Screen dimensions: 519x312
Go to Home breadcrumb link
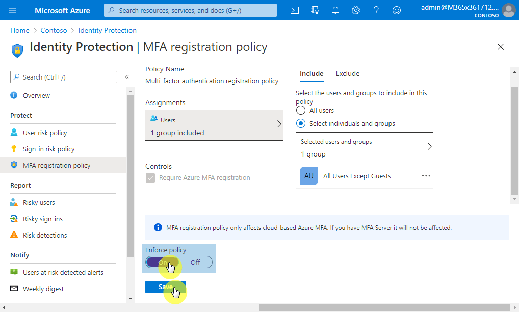(x=20, y=30)
